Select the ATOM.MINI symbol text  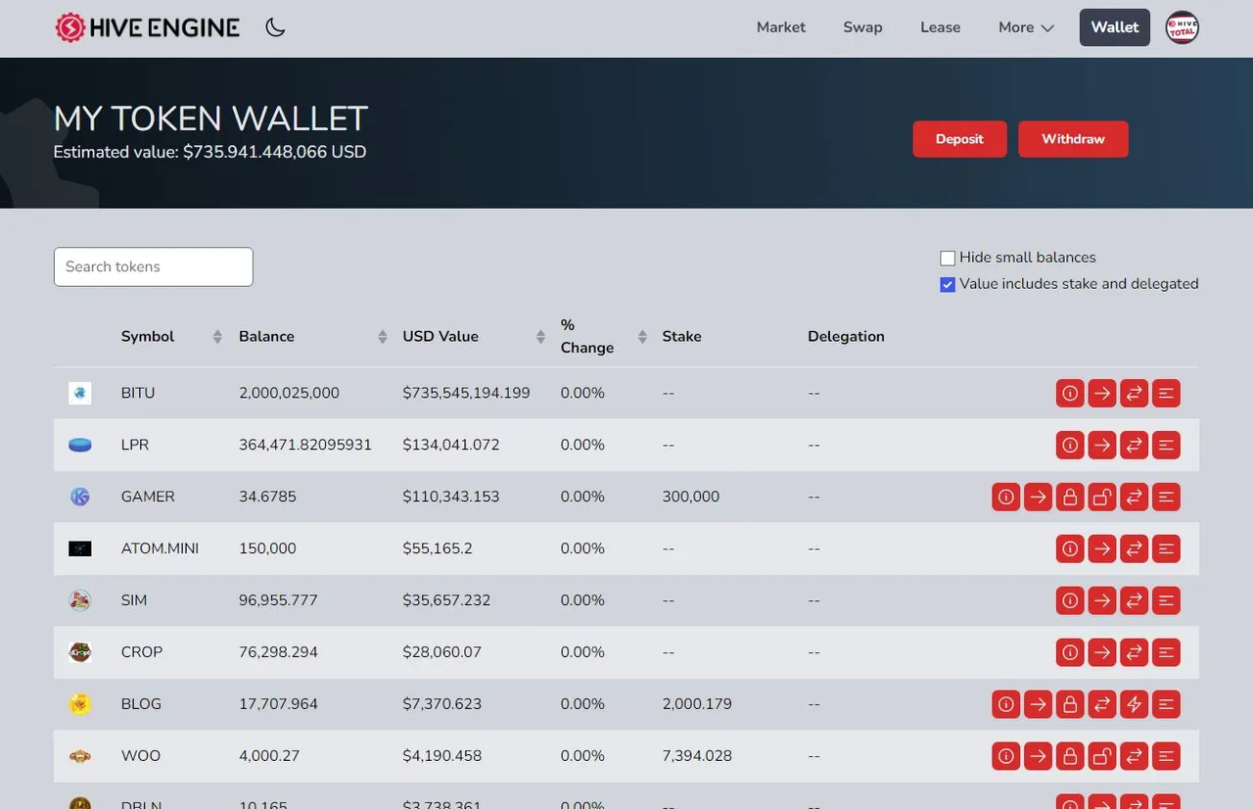tap(161, 548)
